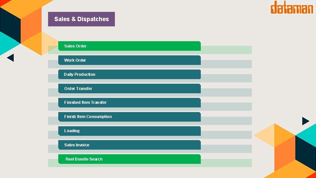316x178 pixels.
Task: Click the next slide arrow icon
Action: [x=305, y=121]
